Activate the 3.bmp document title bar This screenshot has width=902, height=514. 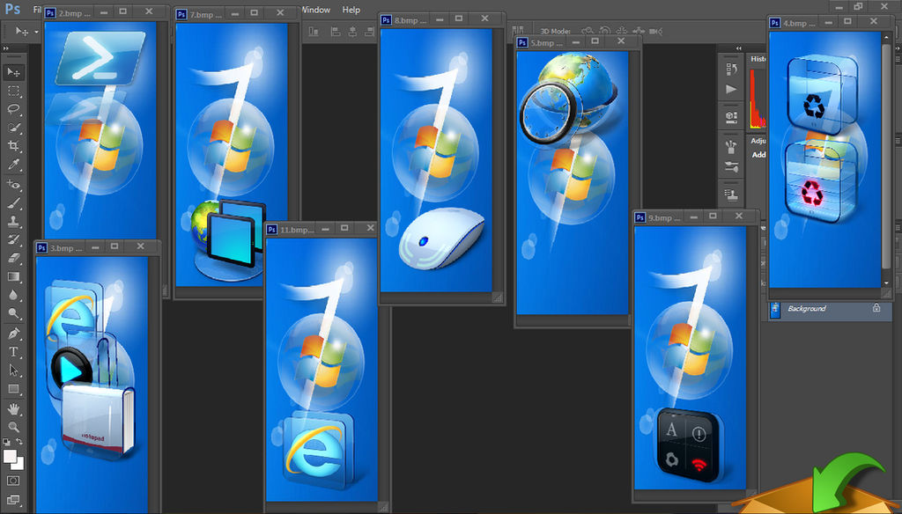(97, 247)
